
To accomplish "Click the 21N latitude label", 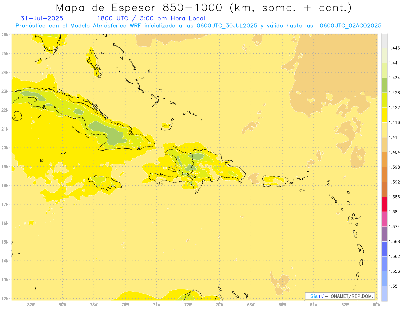I will (5, 129).
